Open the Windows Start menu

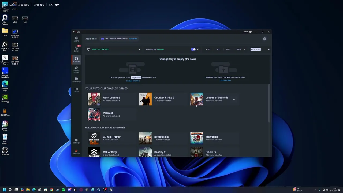pyautogui.click(x=4, y=190)
